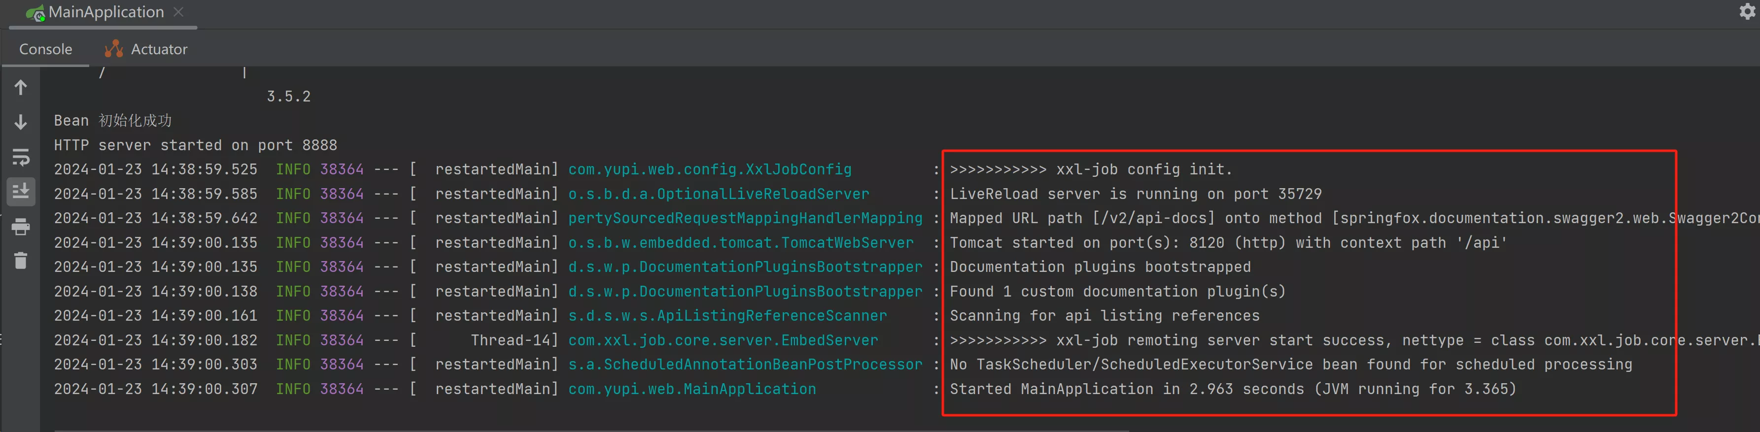
Task: Click 'Found 1 custom documentation plugin(s)' message
Action: [x=1118, y=292]
